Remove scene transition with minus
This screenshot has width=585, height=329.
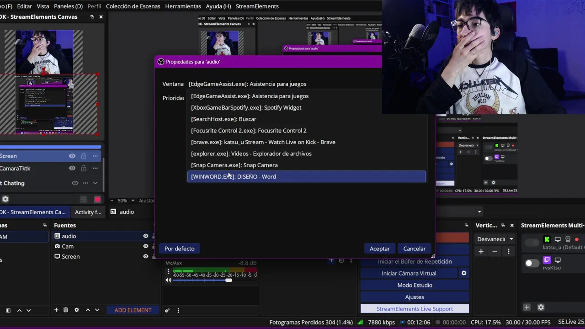point(495,251)
